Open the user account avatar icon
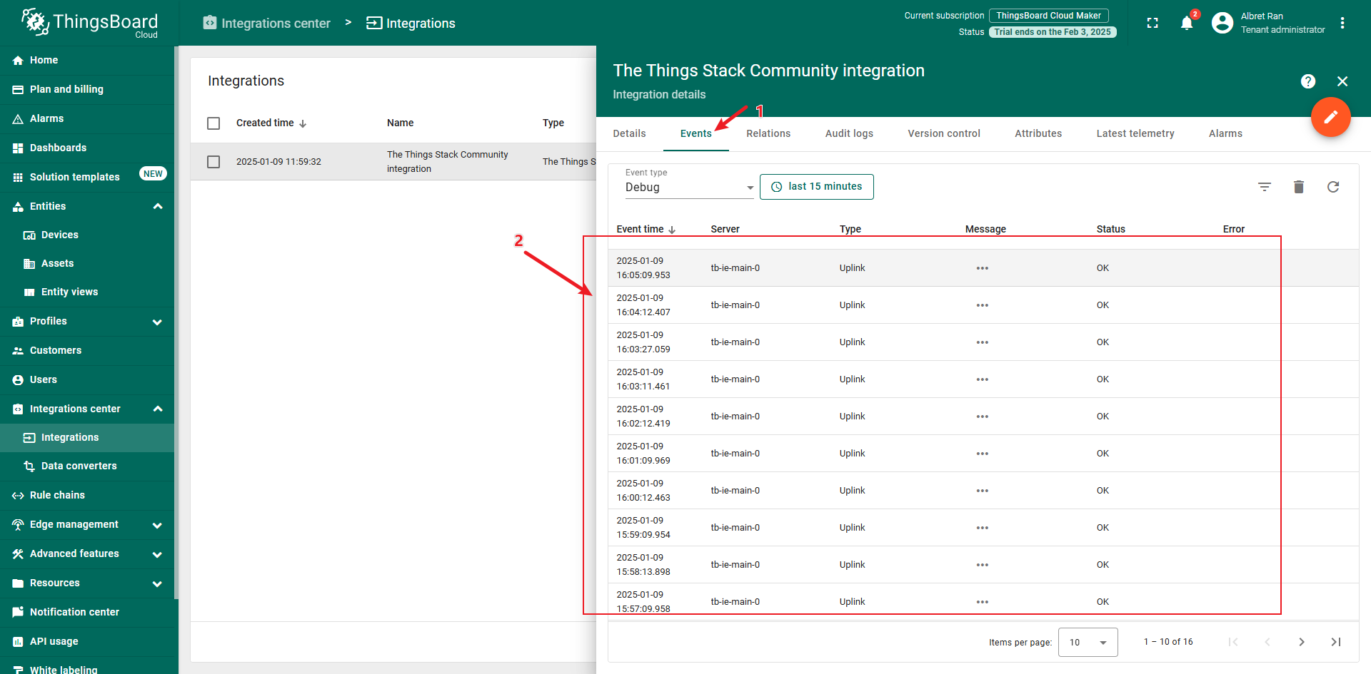Image resolution: width=1371 pixels, height=674 pixels. (x=1222, y=23)
